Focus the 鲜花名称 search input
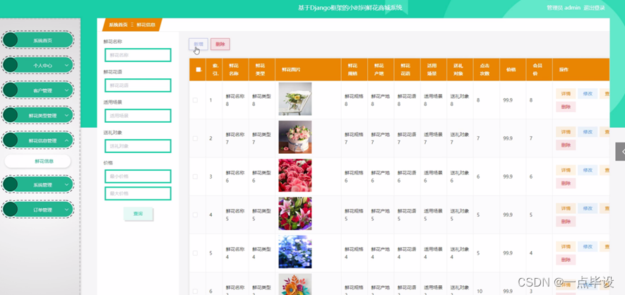 (138, 55)
